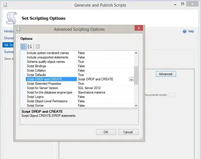This screenshot has height=159, width=201.
Task: Click True value for Schema qualify object names
Action: tap(81, 62)
